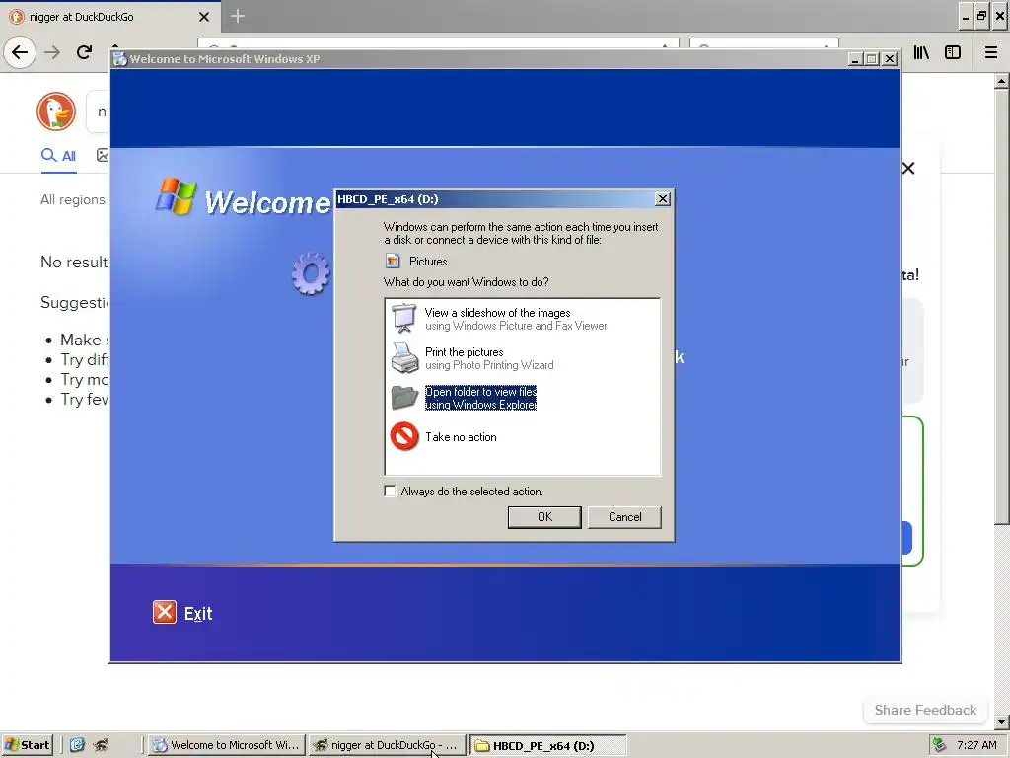This screenshot has height=758, width=1010.
Task: Click the slideshow projector icon
Action: tap(404, 319)
